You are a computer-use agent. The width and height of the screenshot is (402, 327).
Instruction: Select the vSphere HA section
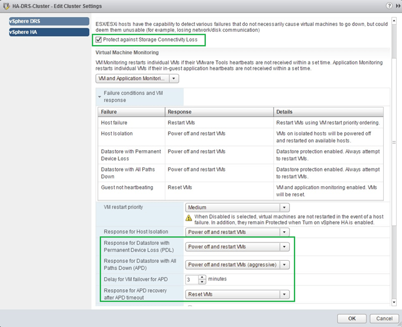pos(49,32)
